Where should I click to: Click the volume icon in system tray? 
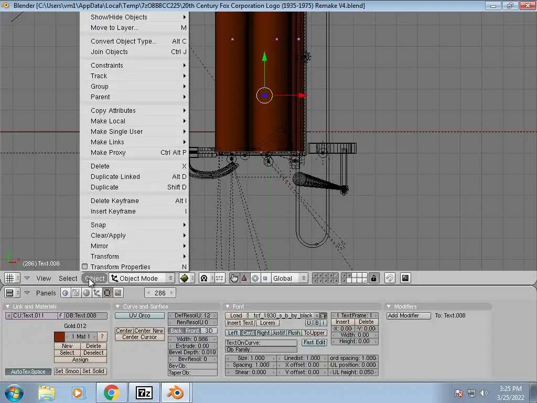click(484, 393)
